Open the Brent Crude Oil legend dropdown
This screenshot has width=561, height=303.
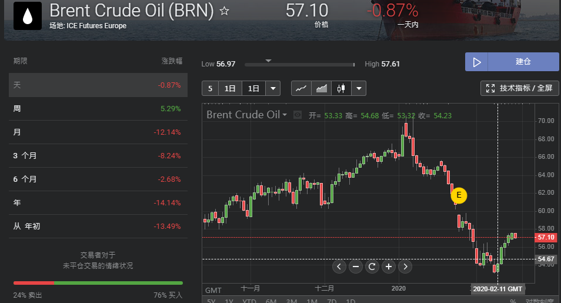pos(285,115)
